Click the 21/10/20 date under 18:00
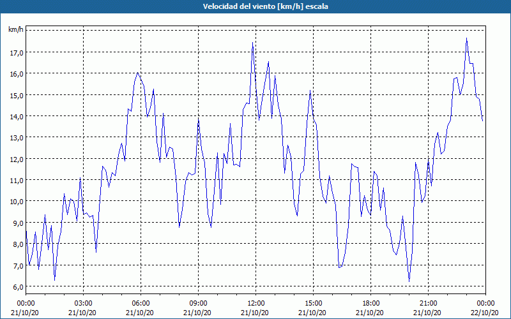Image resolution: width=511 pixels, height=319 pixels. (x=370, y=313)
